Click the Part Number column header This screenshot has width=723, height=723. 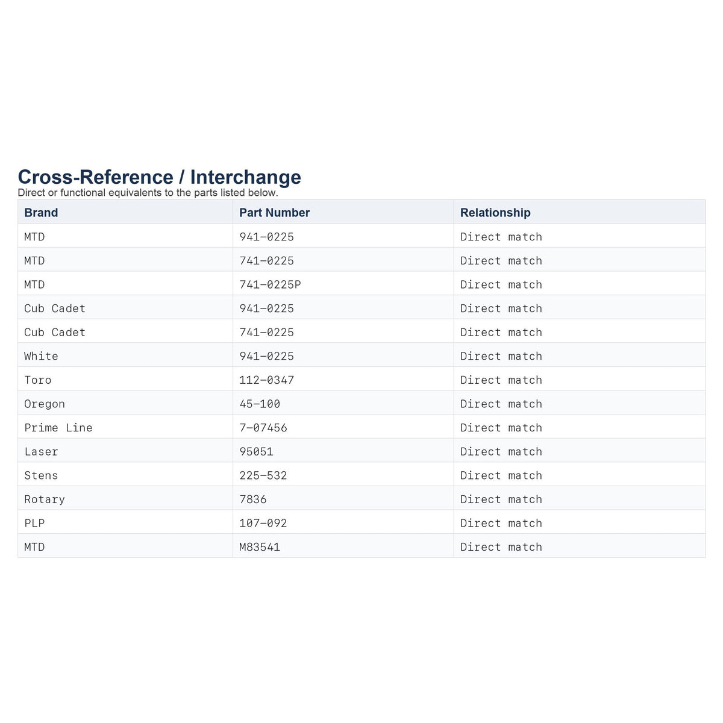[274, 213]
